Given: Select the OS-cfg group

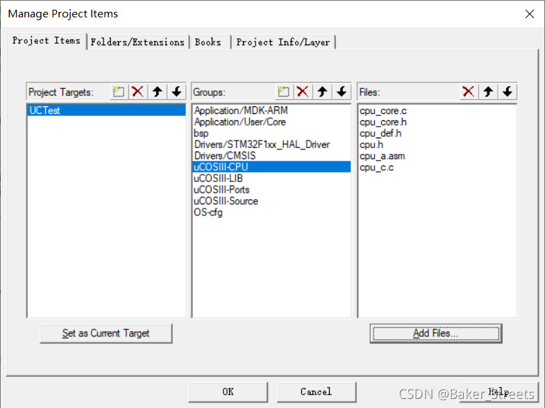Looking at the screenshot, I should [271, 212].
